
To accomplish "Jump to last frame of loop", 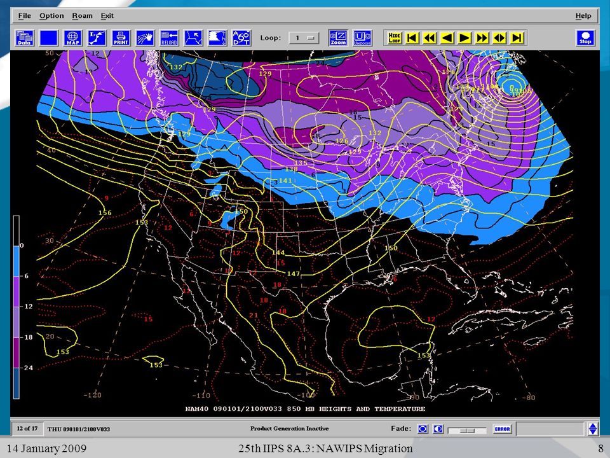I will (517, 38).
